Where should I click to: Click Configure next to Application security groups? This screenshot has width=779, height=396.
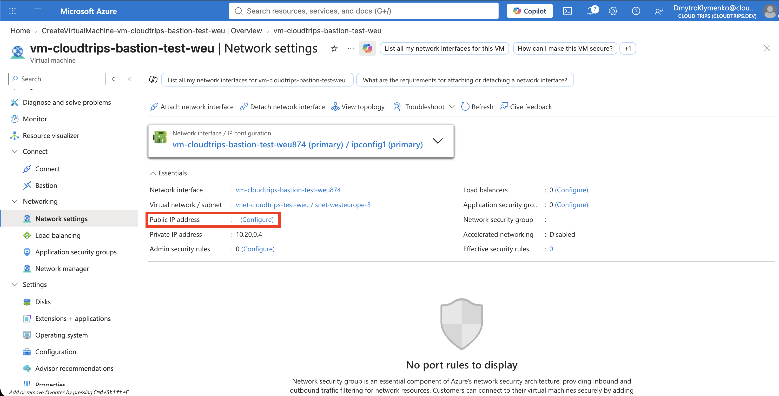tap(571, 205)
